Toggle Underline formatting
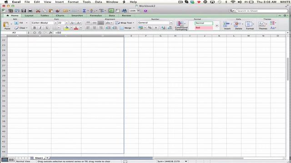The height and width of the screenshot is (163, 291). (47, 28)
